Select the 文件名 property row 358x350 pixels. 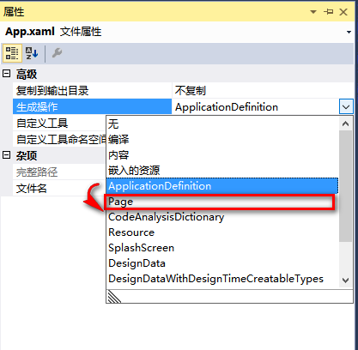click(x=59, y=188)
